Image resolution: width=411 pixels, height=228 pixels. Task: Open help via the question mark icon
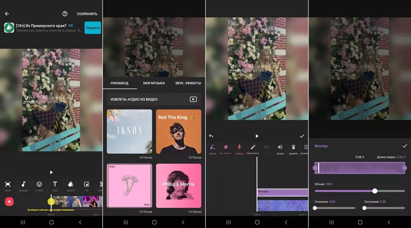pyautogui.click(x=65, y=14)
